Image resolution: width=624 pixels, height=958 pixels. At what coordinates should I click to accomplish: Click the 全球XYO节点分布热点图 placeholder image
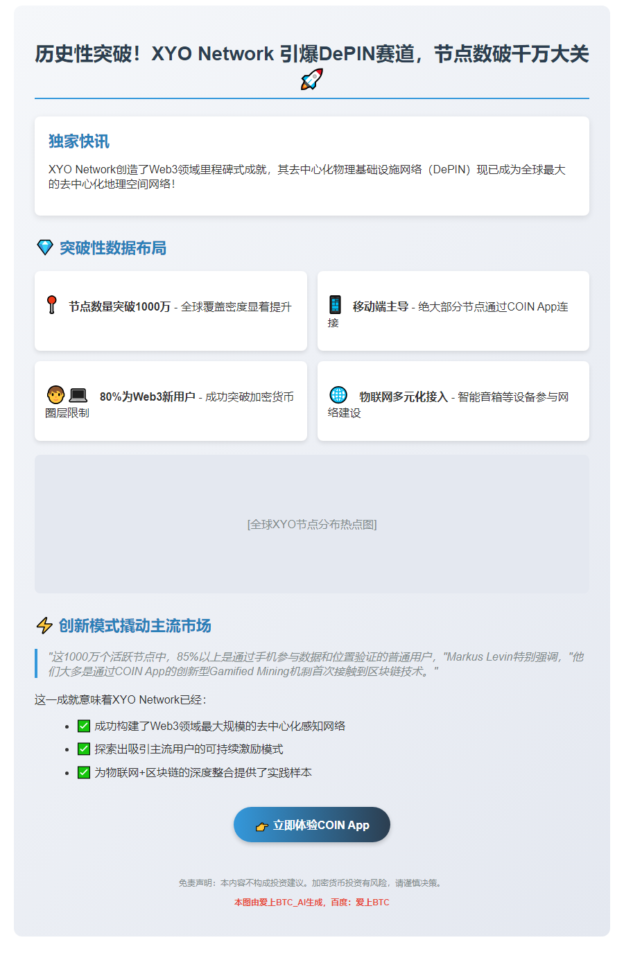312,524
